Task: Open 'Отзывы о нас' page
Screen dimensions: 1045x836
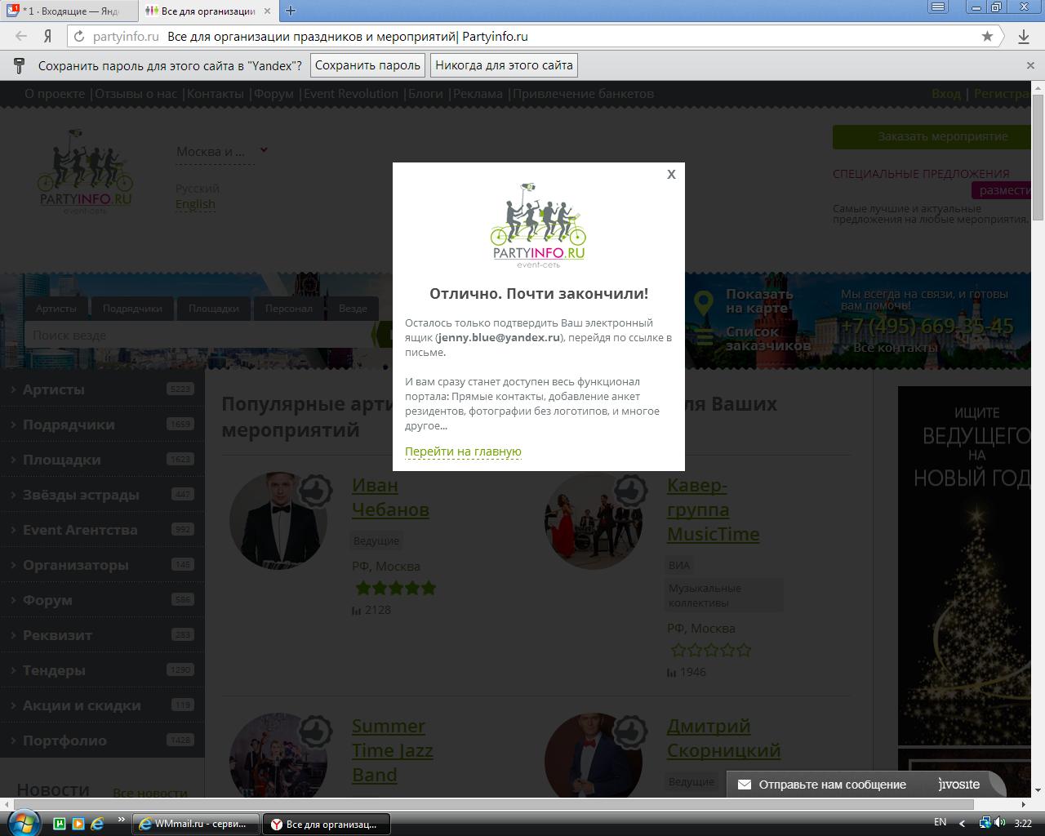Action: click(x=136, y=93)
